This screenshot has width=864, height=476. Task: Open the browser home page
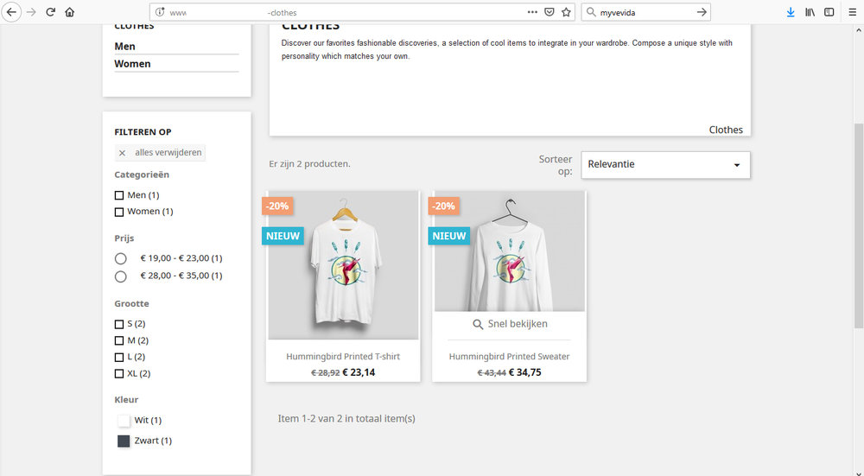[x=69, y=12]
